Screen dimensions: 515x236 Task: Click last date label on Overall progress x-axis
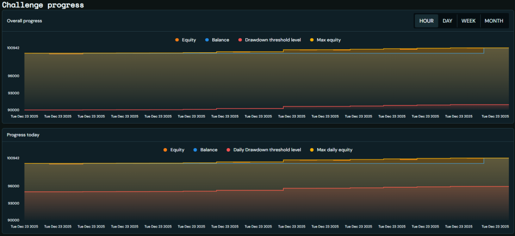(x=495, y=116)
